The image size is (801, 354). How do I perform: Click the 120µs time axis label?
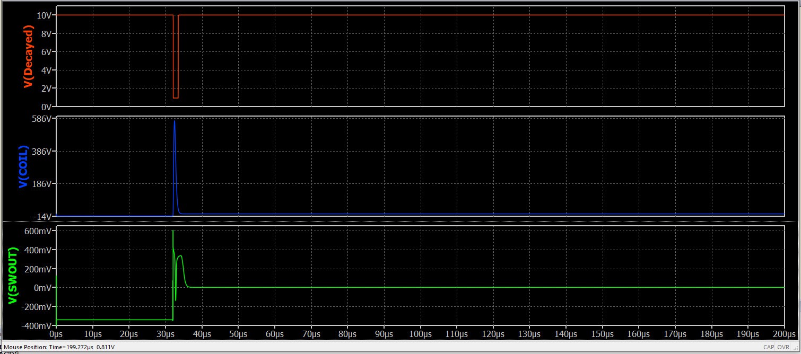tap(493, 334)
